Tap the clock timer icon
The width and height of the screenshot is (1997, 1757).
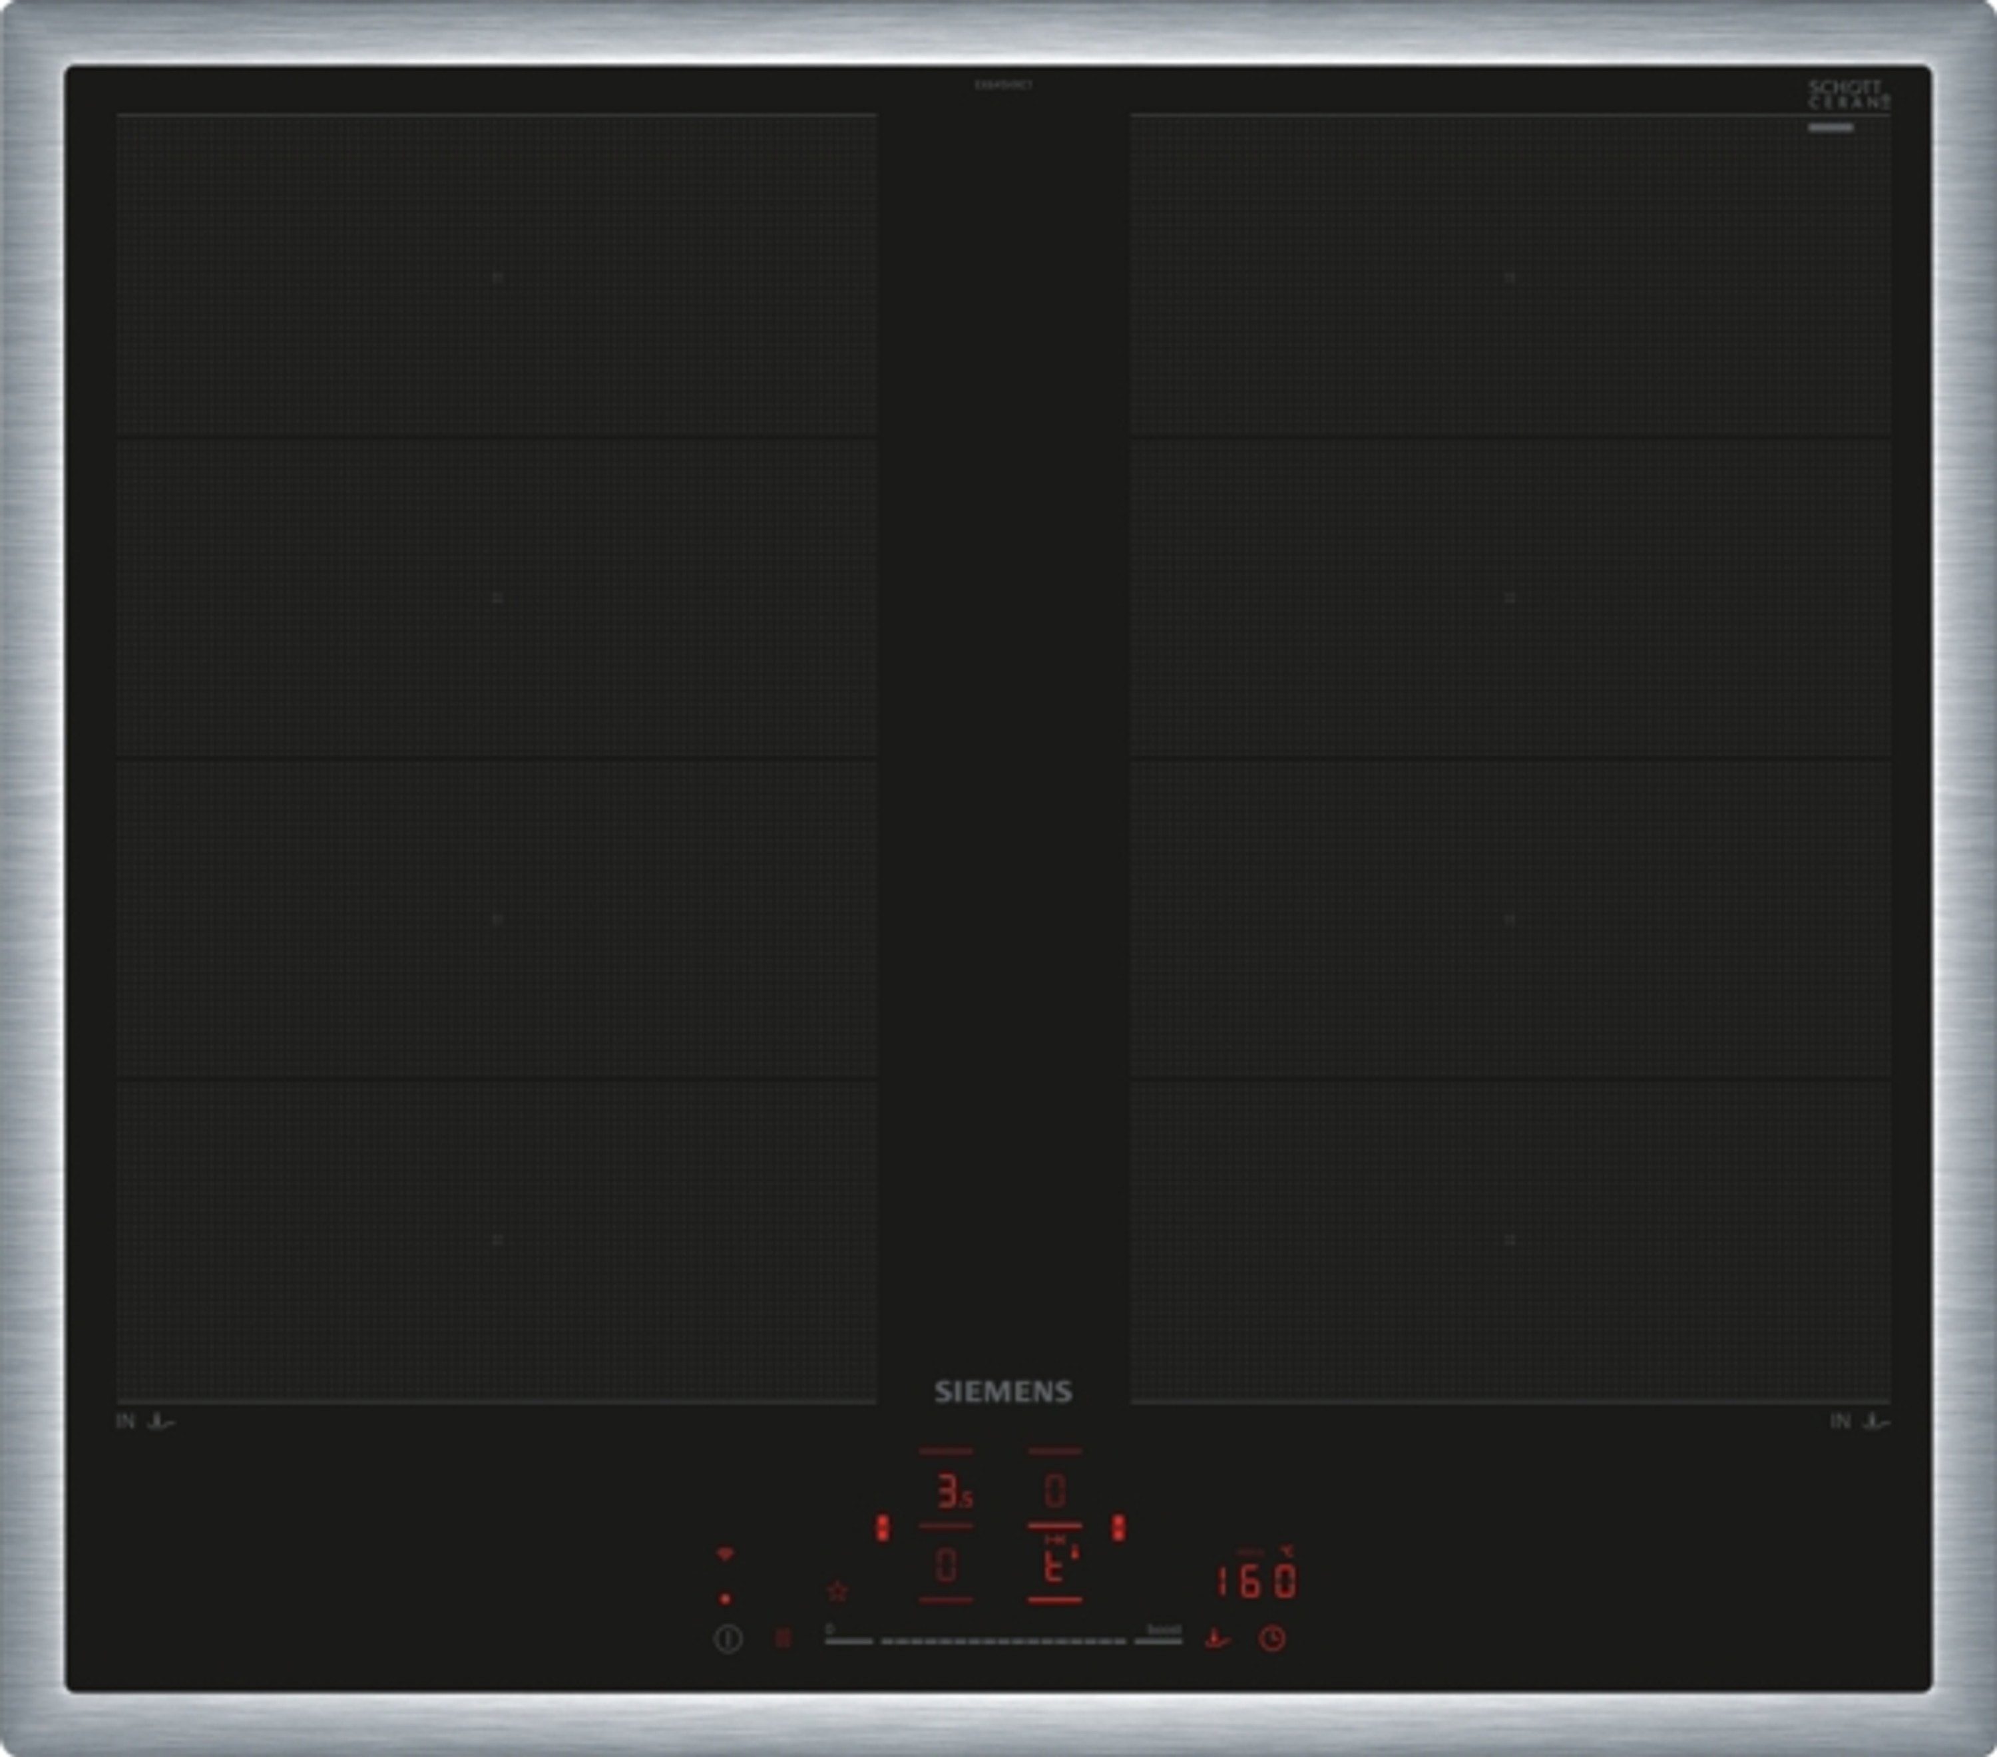click(x=1271, y=1638)
